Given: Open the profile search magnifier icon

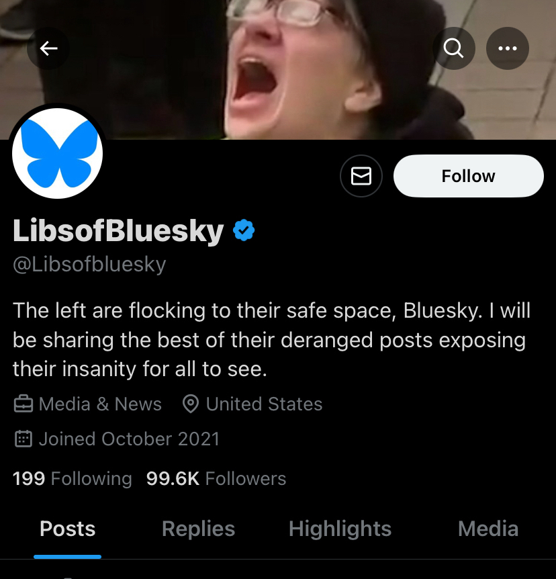Looking at the screenshot, I should pyautogui.click(x=454, y=48).
